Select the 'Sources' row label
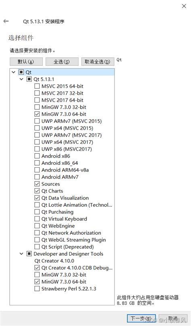Viewport: 191px width, 326px height. [51, 184]
